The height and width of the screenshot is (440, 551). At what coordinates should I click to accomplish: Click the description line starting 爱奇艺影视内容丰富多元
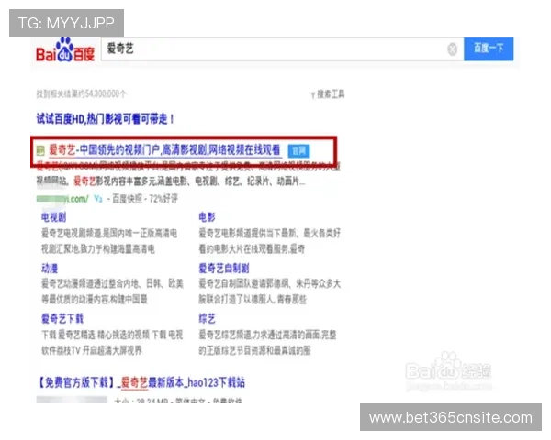189,181
